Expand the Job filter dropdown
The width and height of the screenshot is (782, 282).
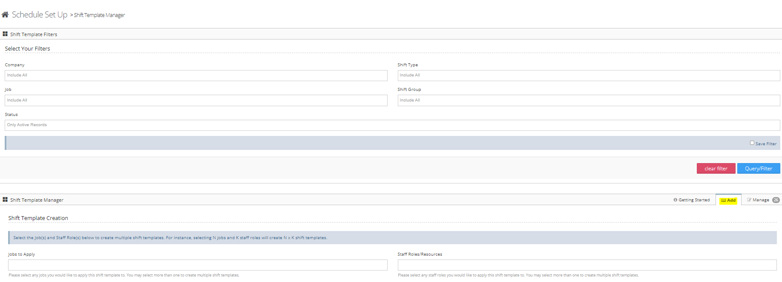pyautogui.click(x=196, y=100)
